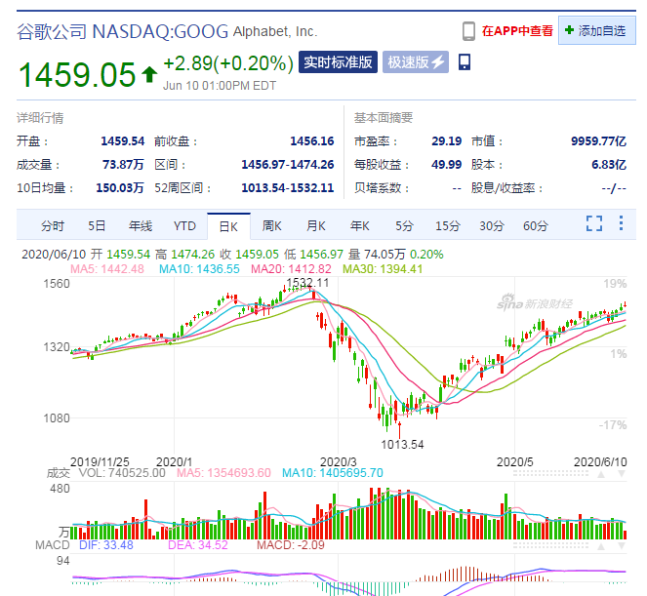
Task: Select the 30分 chart tab
Action: (492, 226)
